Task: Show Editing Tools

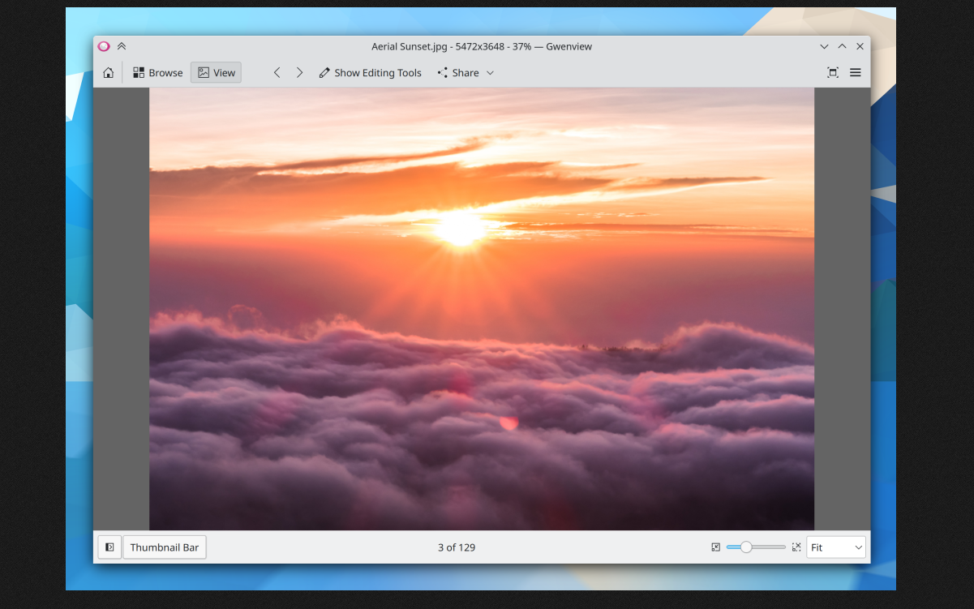Action: tap(371, 73)
